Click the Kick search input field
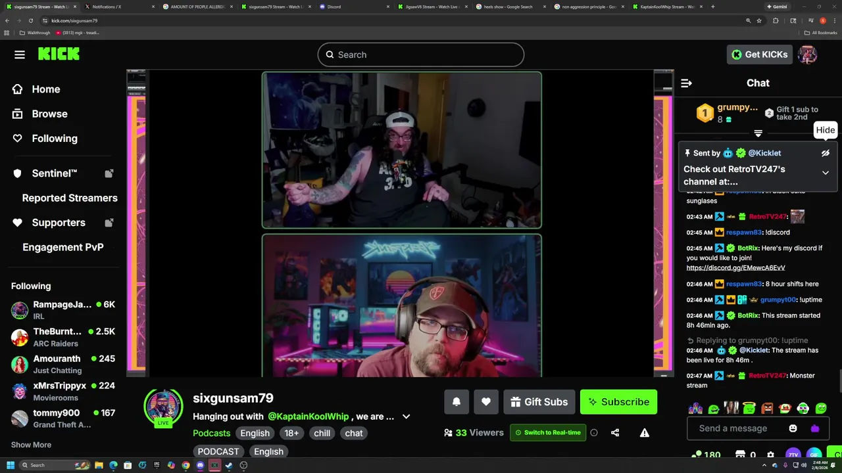Image resolution: width=842 pixels, height=473 pixels. click(x=421, y=55)
